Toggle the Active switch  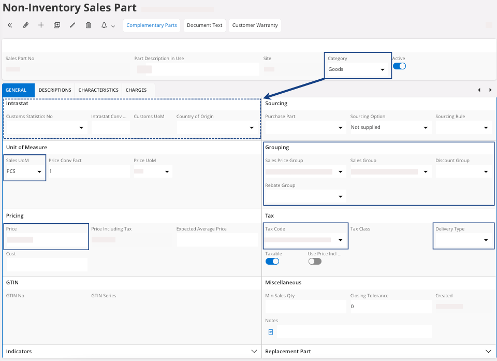tap(399, 66)
